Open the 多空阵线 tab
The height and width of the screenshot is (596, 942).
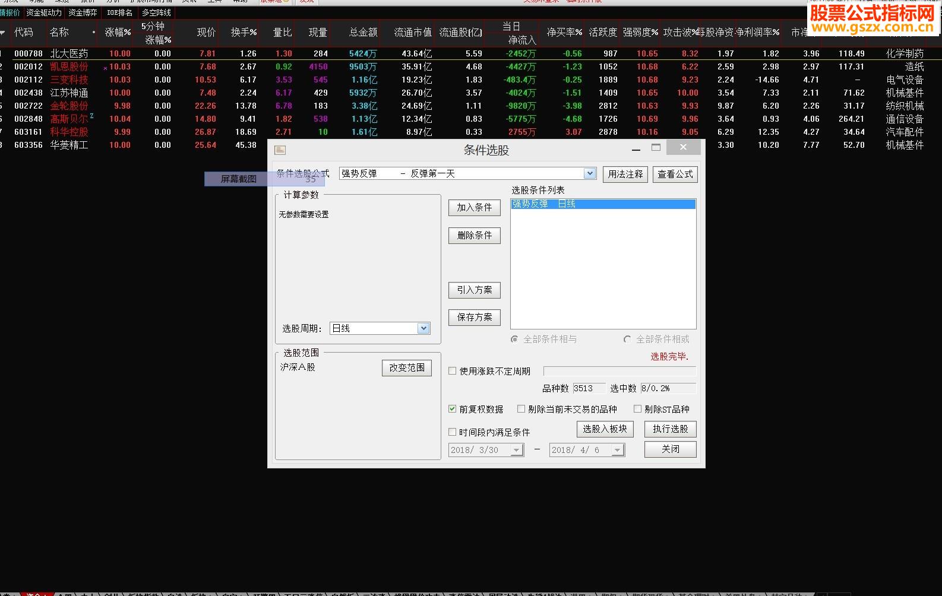(x=156, y=12)
